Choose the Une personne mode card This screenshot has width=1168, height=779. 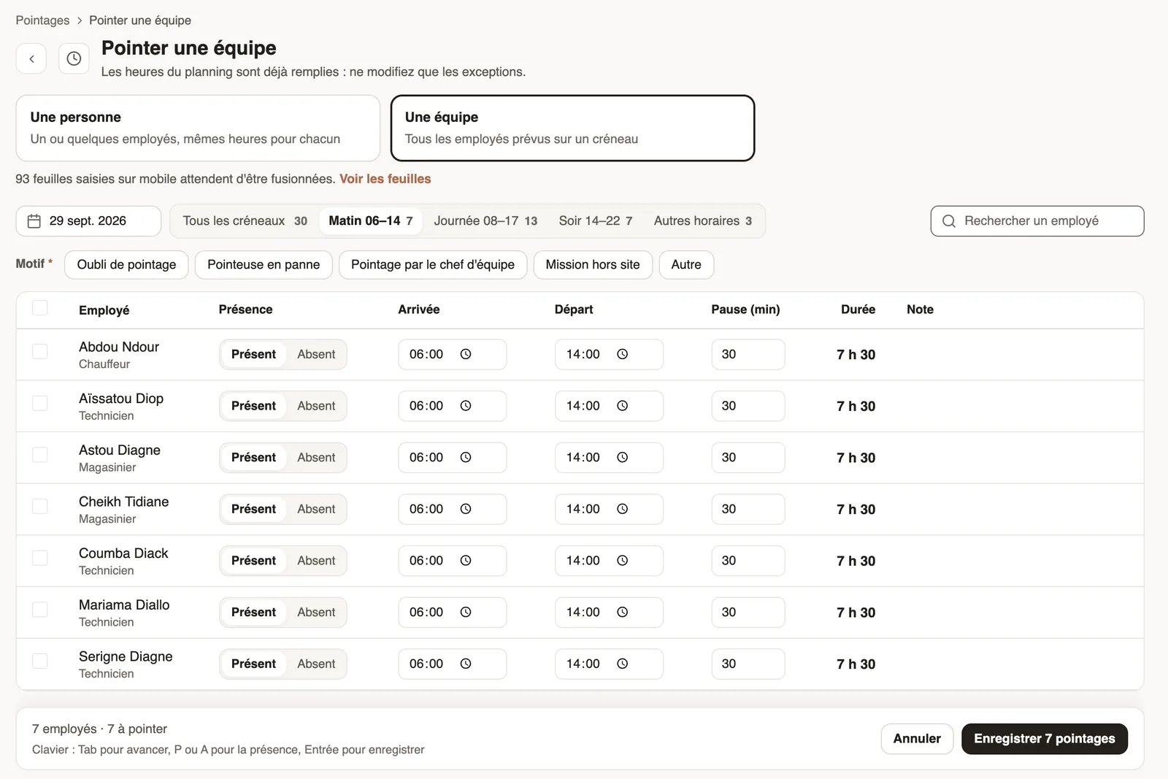198,128
